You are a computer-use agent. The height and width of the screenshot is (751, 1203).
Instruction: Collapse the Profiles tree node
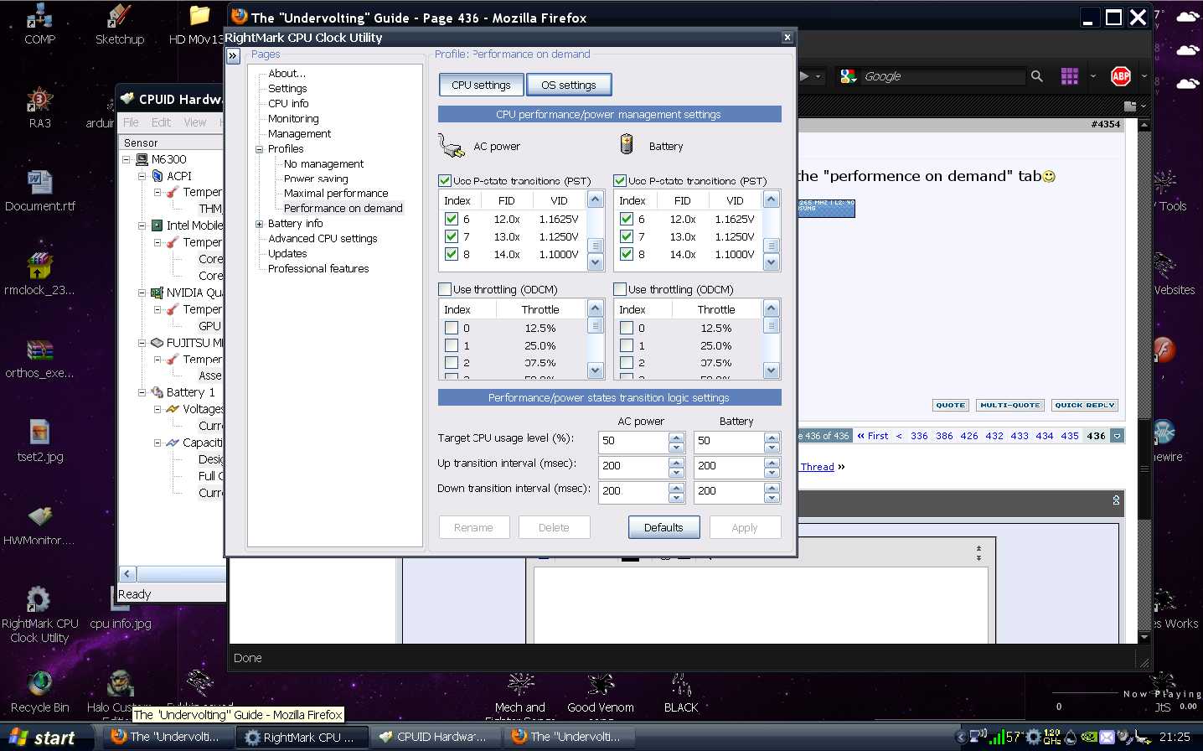259,149
